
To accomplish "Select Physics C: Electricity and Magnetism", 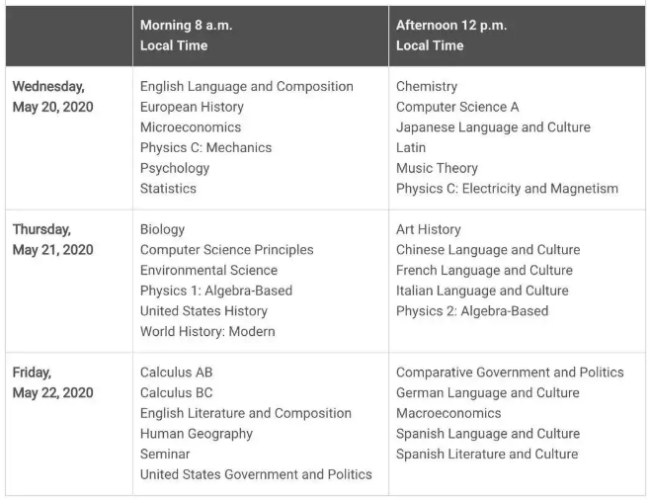I will pos(507,189).
